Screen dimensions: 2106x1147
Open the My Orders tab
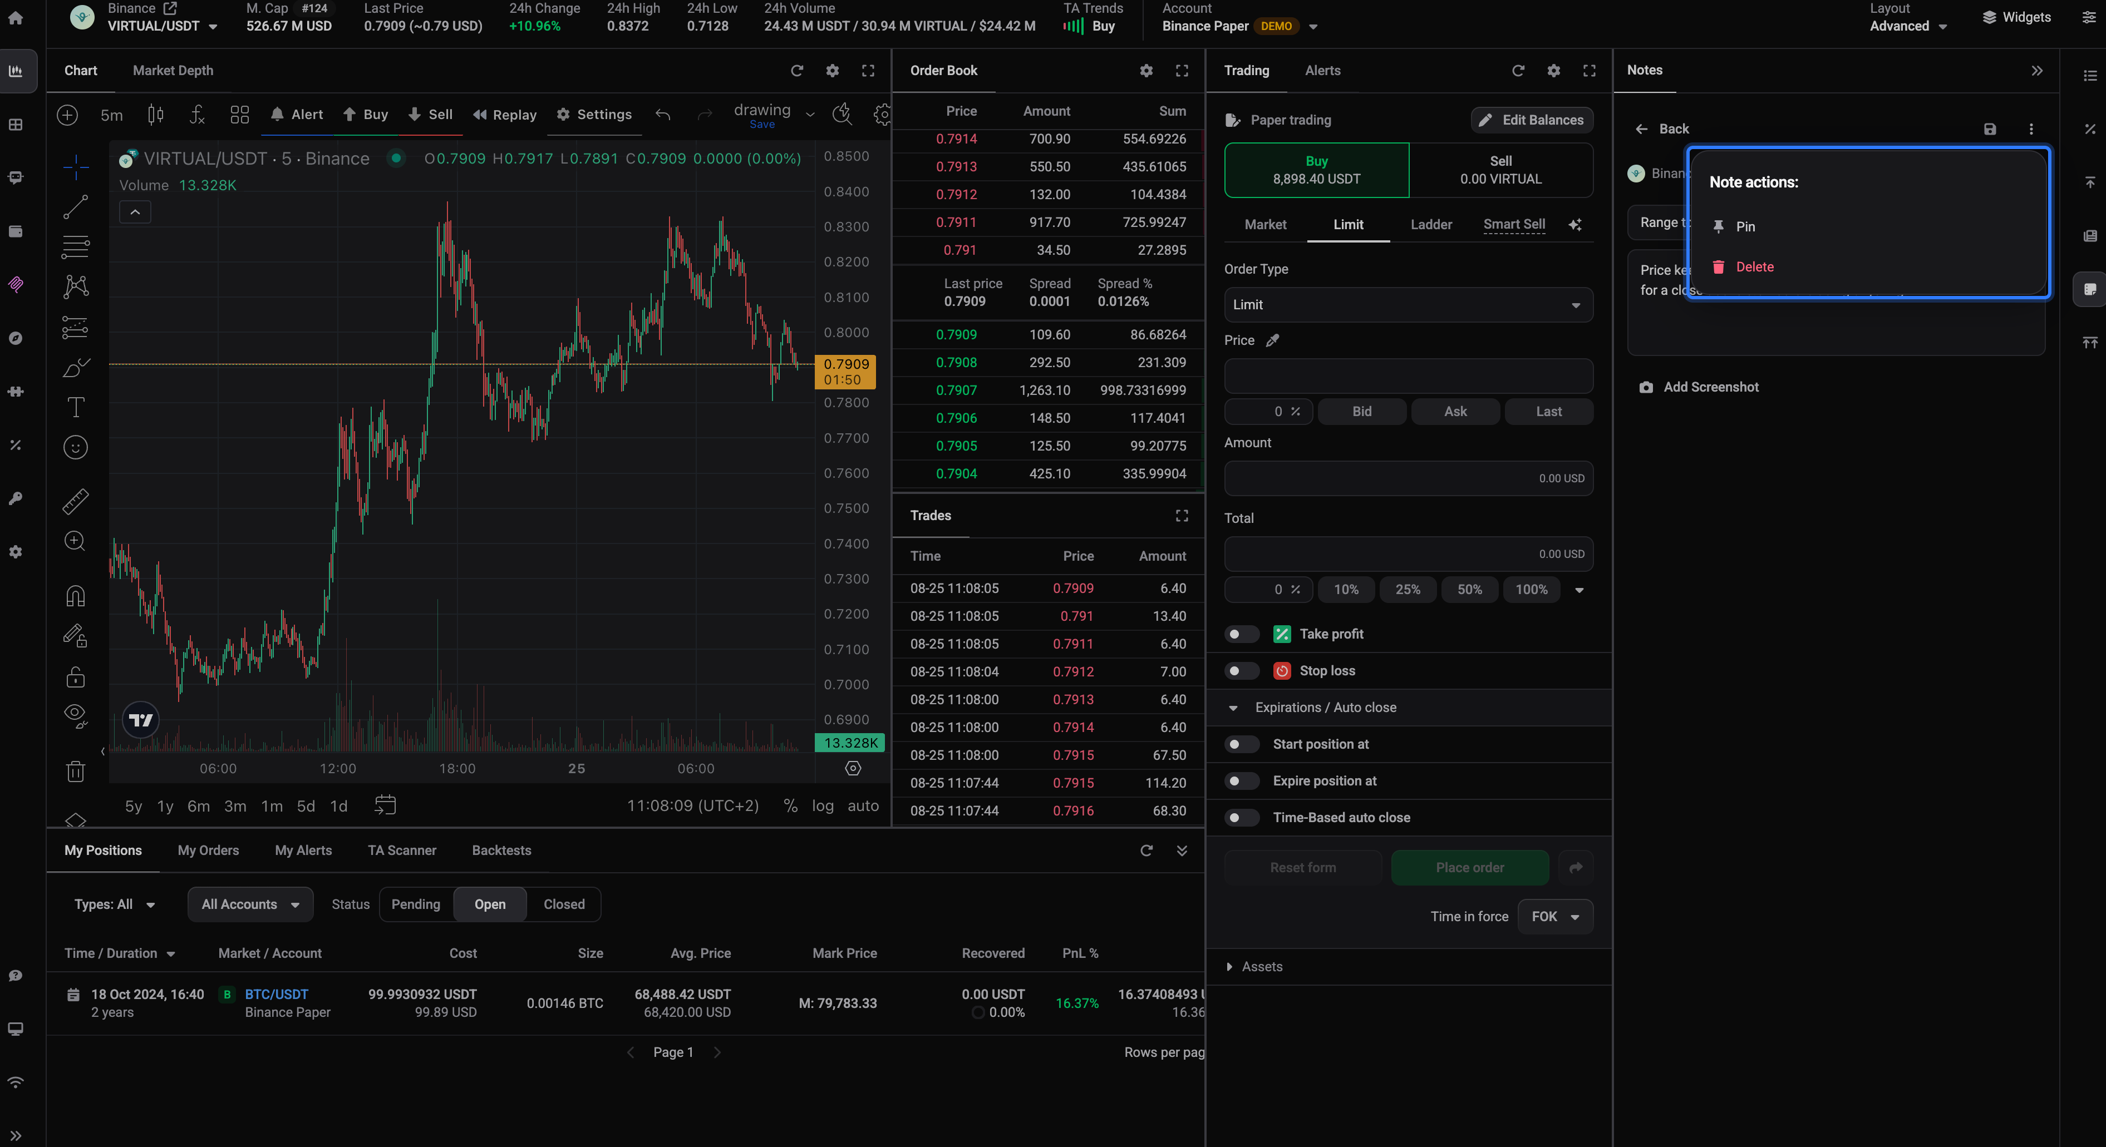tap(209, 851)
